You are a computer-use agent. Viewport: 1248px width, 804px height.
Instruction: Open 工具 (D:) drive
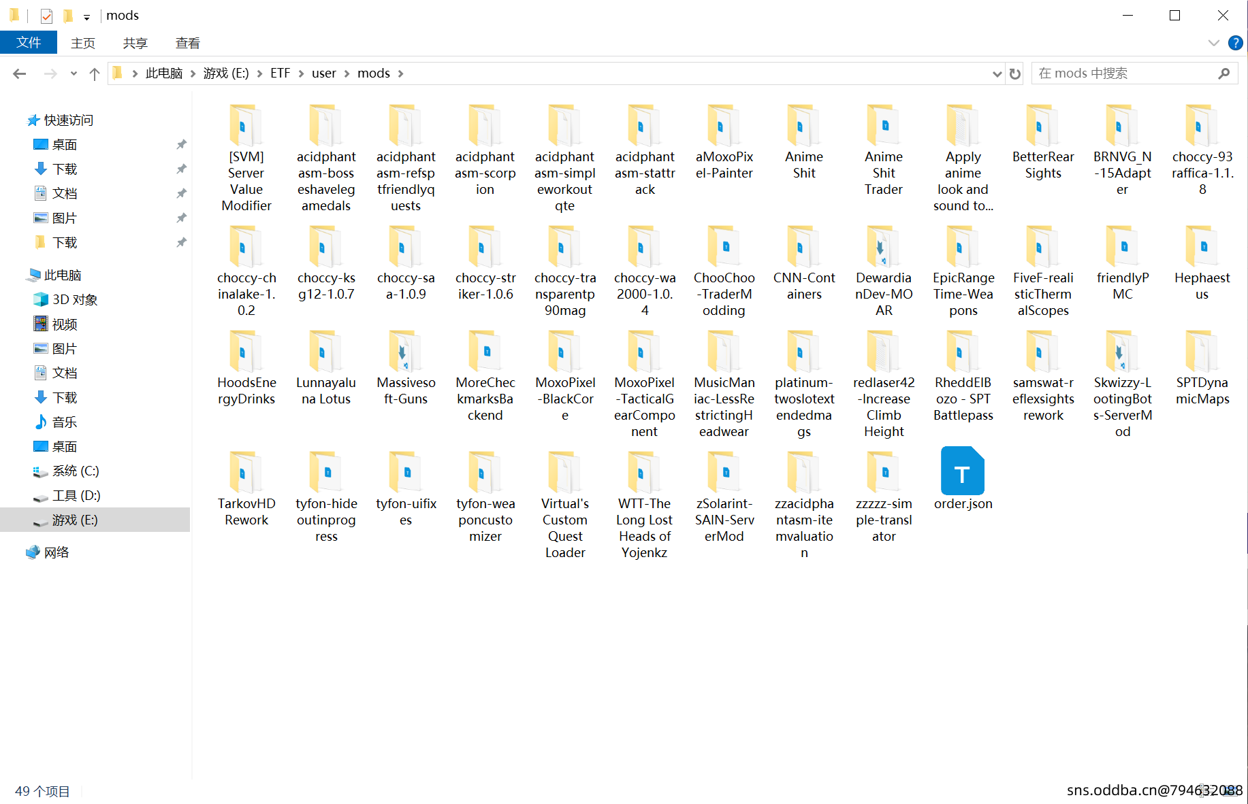(x=76, y=496)
